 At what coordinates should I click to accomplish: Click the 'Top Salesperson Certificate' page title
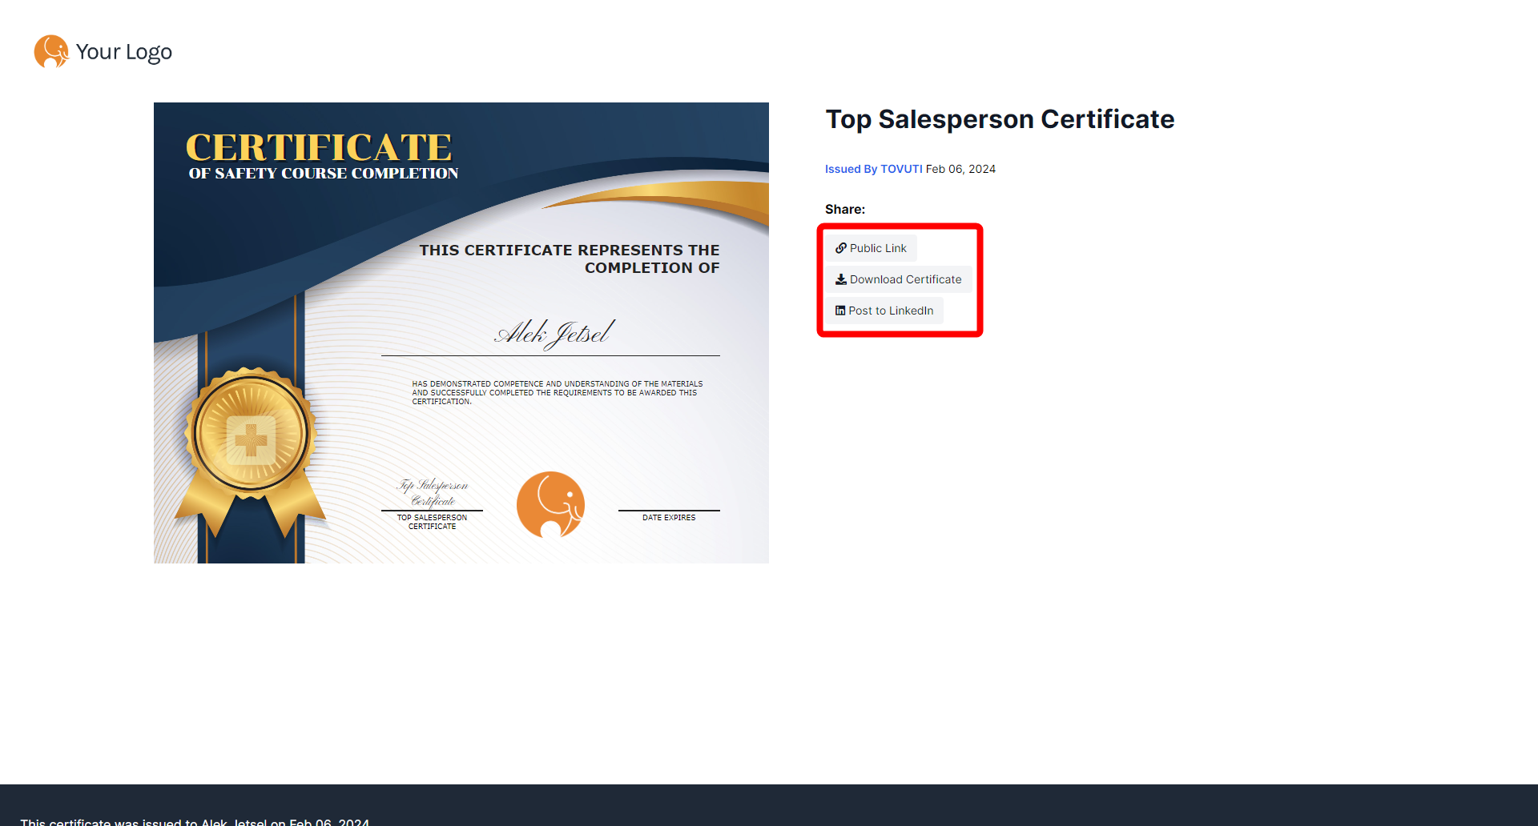(x=1000, y=119)
